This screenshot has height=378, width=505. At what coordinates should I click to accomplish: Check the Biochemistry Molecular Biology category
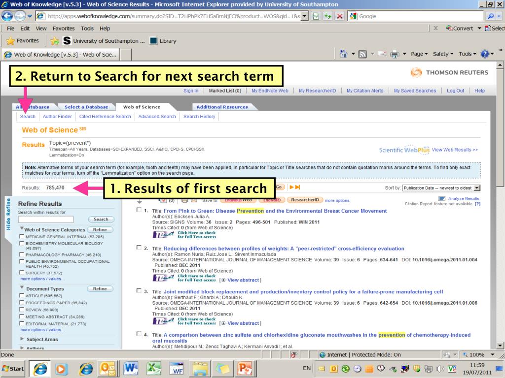click(x=22, y=243)
